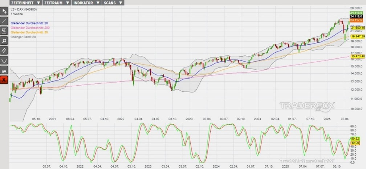
Task: Activate the magnifier zoom tool
Action: click(x=4, y=40)
